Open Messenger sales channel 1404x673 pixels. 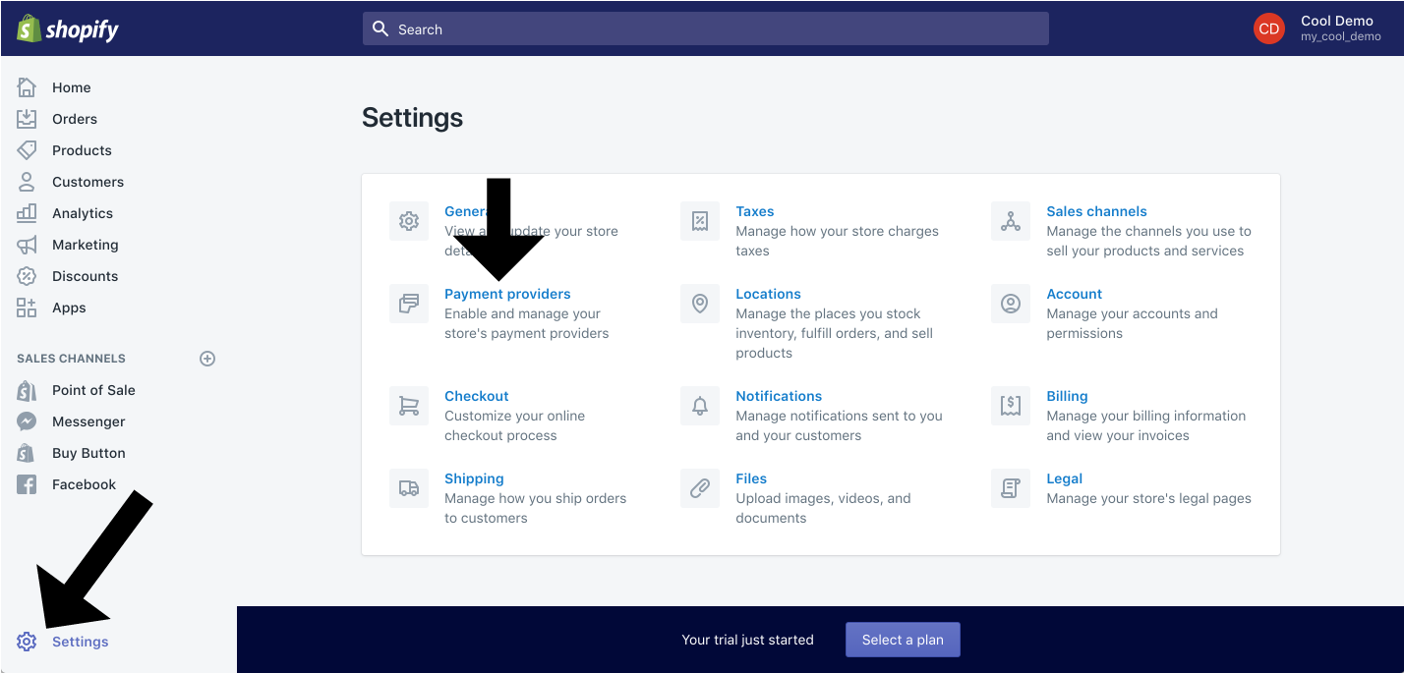pos(88,421)
